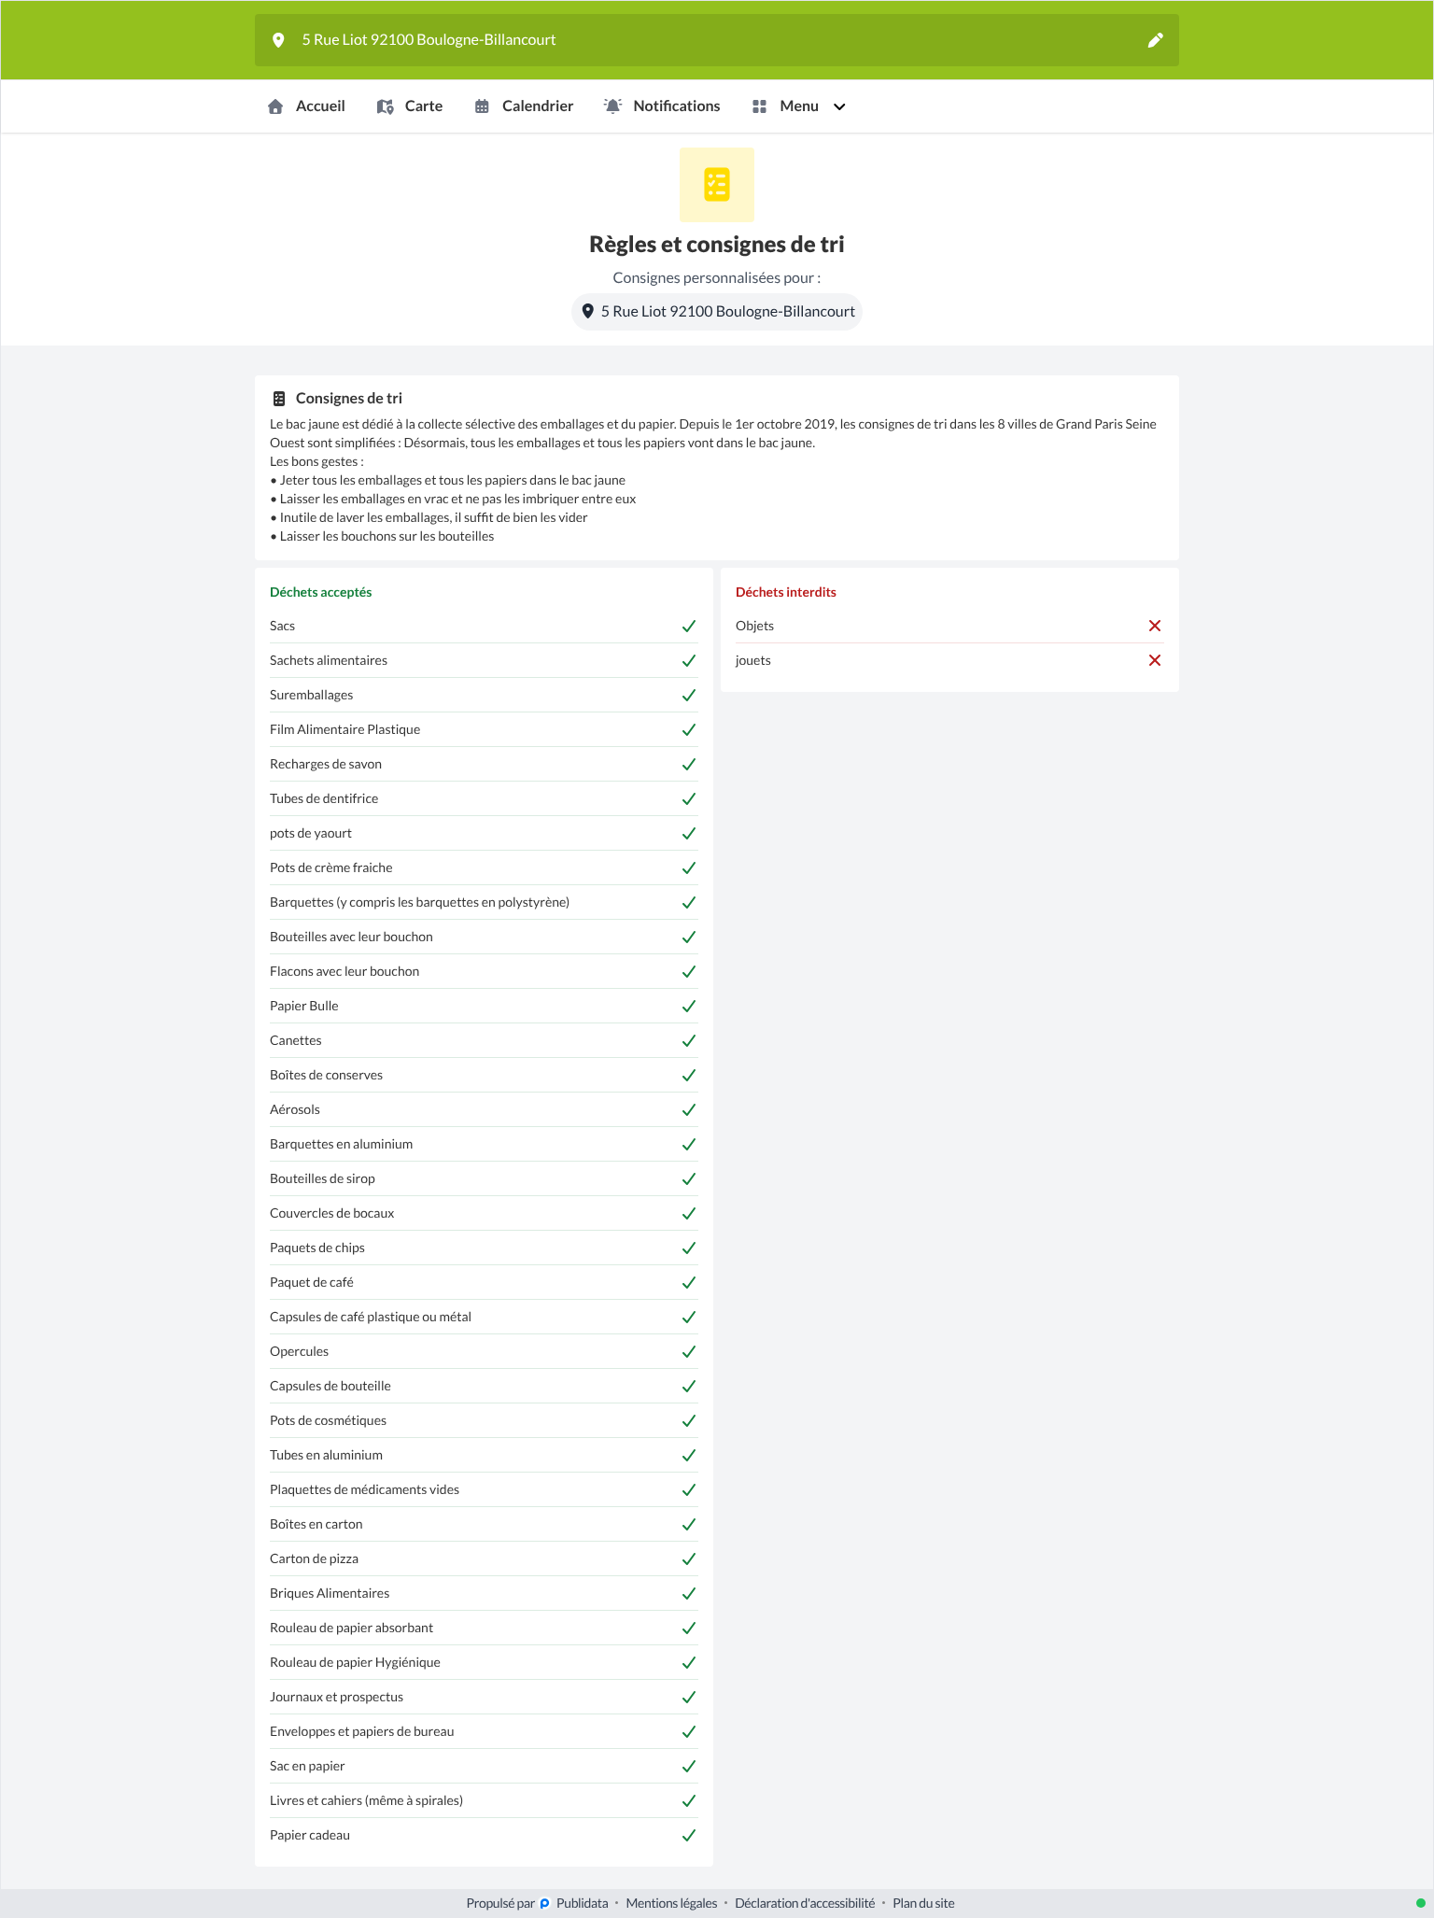Click the red cross next to Objets

click(x=1155, y=627)
